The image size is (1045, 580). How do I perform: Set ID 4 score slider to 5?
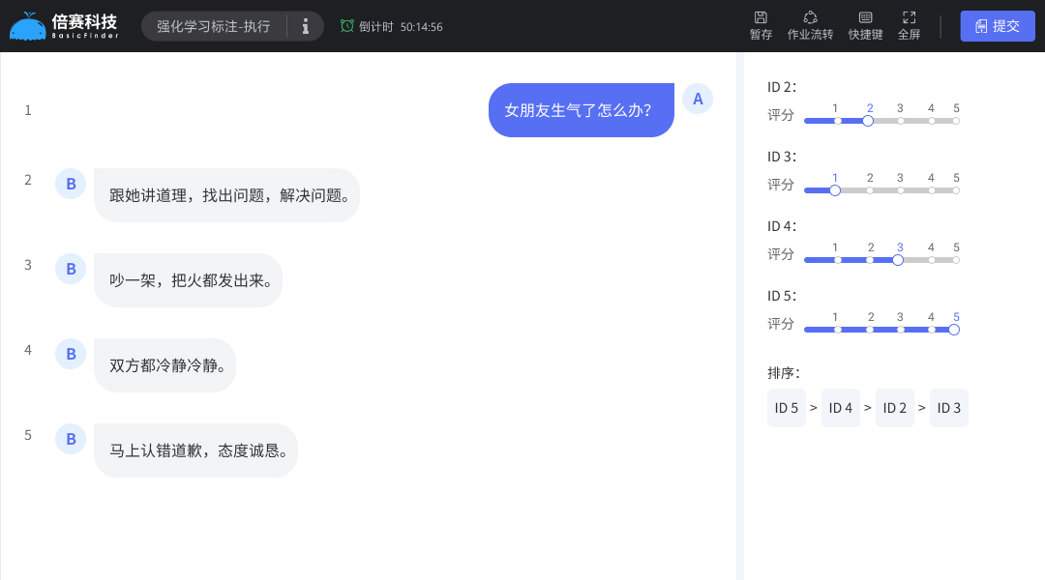click(x=956, y=260)
